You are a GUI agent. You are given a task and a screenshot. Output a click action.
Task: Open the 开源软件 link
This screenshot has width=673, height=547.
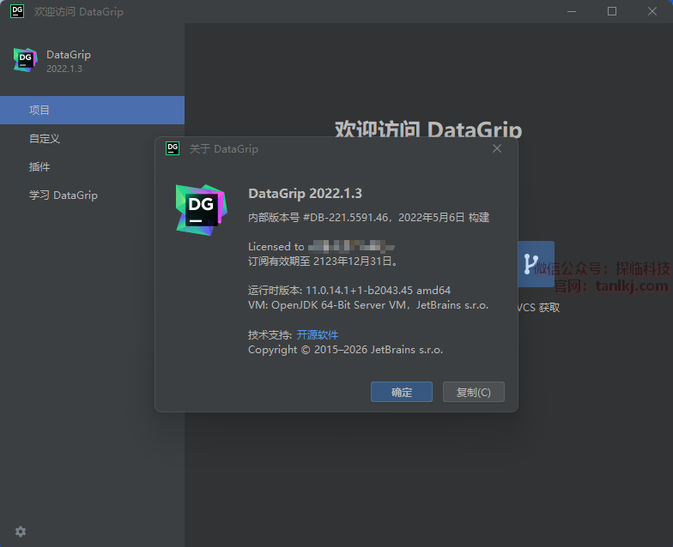pos(318,334)
